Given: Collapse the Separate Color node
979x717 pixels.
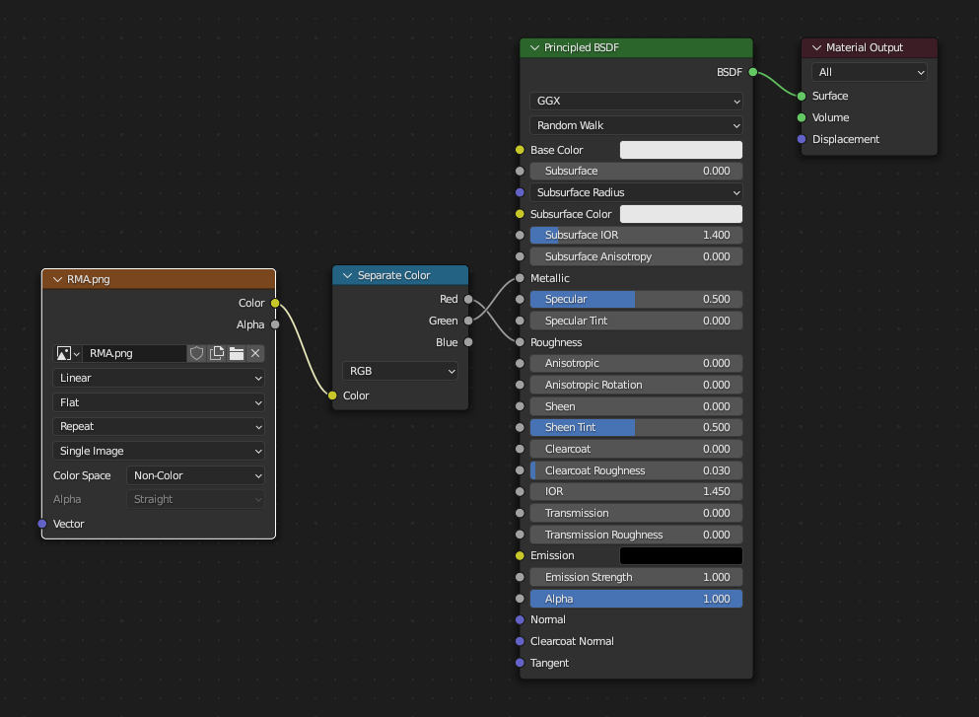Looking at the screenshot, I should [348, 275].
